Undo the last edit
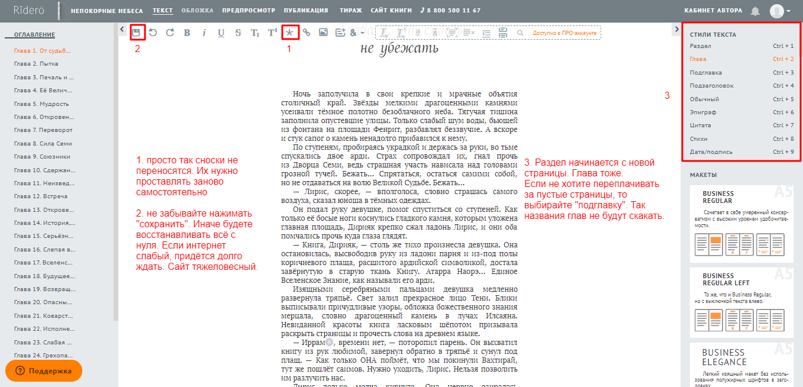This screenshot has width=803, height=387. pos(153,33)
